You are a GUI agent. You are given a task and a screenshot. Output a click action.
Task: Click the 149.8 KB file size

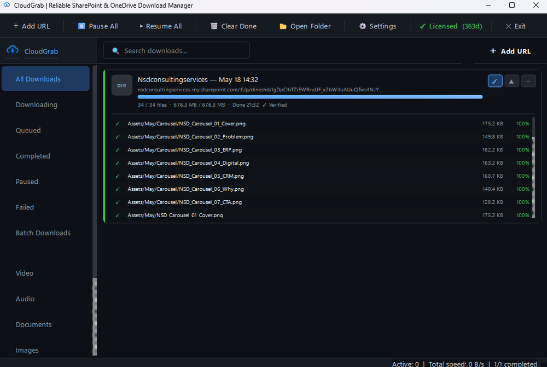click(x=493, y=137)
